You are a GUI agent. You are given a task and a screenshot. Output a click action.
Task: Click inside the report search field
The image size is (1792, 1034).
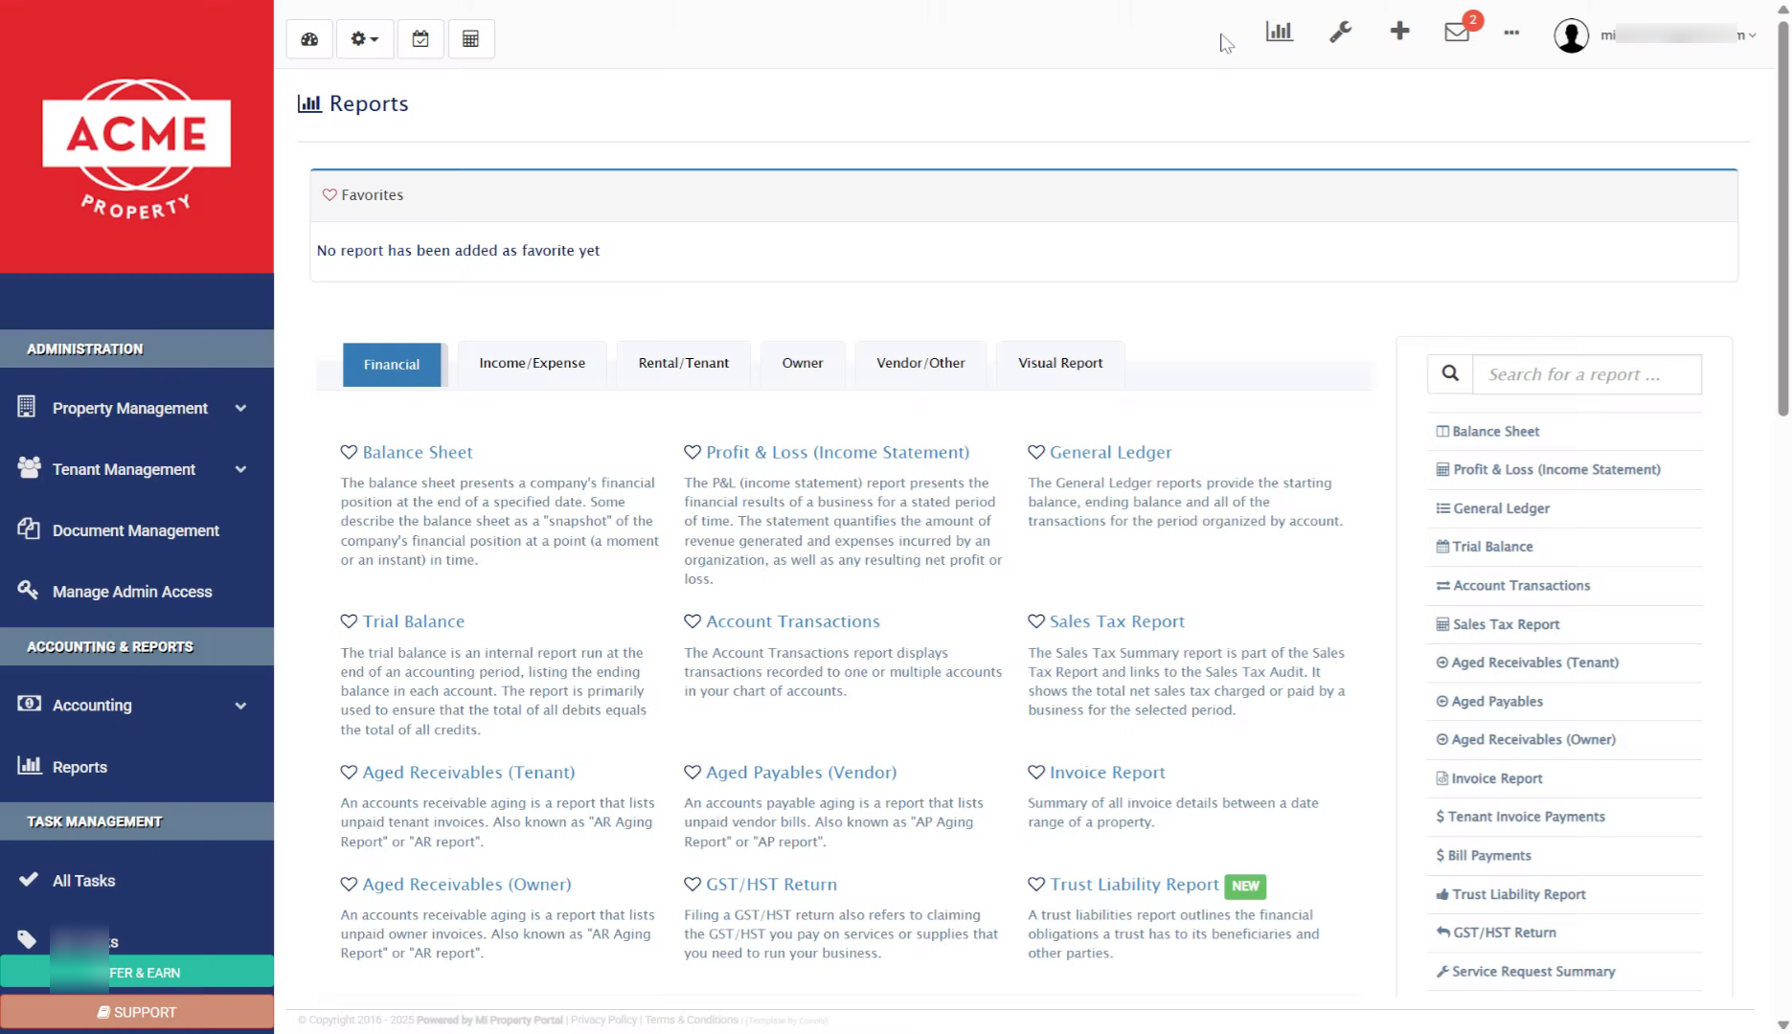tap(1585, 374)
